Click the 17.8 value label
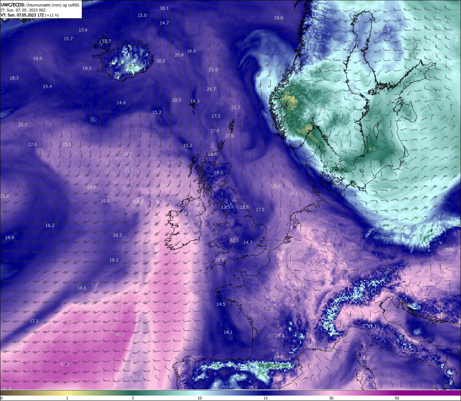The image size is (461, 401). [x=32, y=145]
